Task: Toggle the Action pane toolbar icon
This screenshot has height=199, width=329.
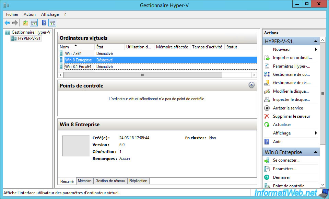Action: point(52,23)
